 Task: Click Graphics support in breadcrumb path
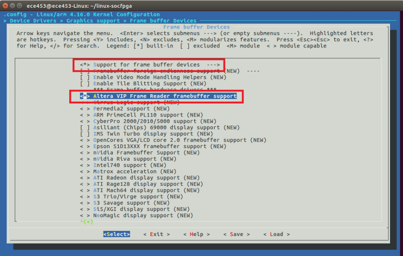[93, 21]
